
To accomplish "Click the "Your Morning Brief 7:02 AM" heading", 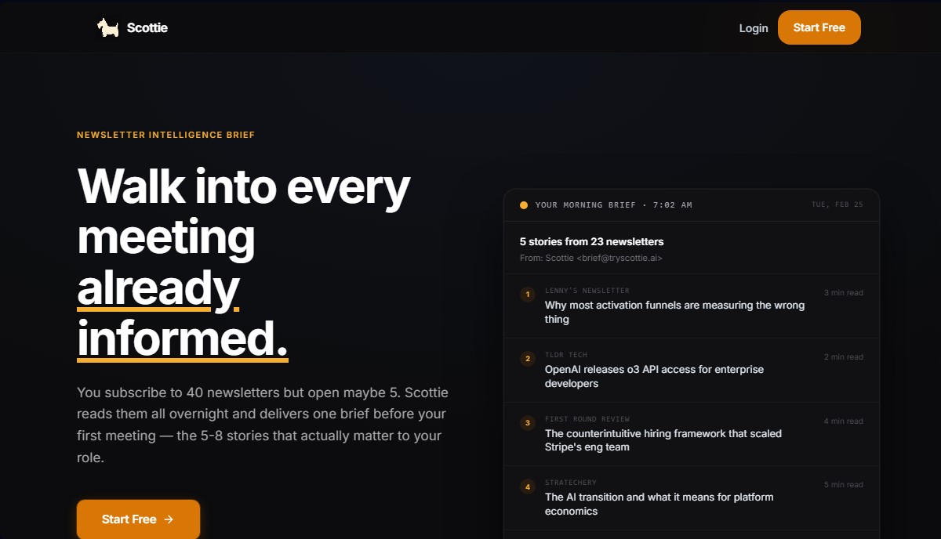I will point(614,205).
